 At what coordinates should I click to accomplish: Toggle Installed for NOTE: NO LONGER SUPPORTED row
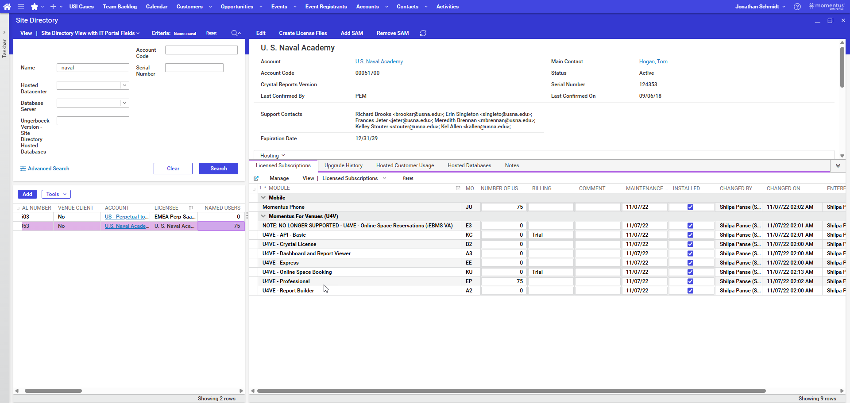[690, 226]
